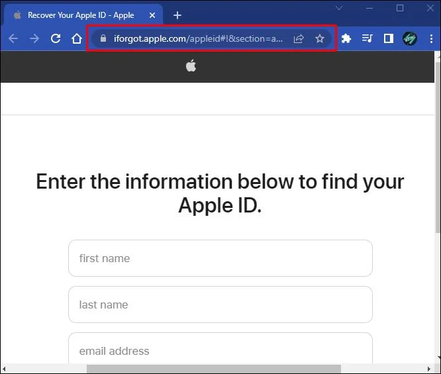Click the Apple logo in page header
This screenshot has height=374, width=441.
tap(191, 66)
